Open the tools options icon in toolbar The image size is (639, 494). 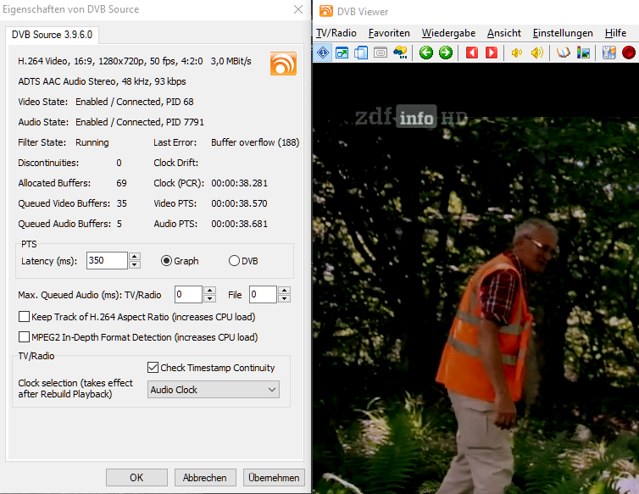pos(608,53)
